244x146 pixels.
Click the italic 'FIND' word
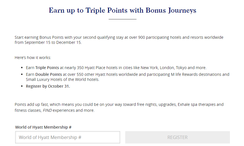pos(48,110)
